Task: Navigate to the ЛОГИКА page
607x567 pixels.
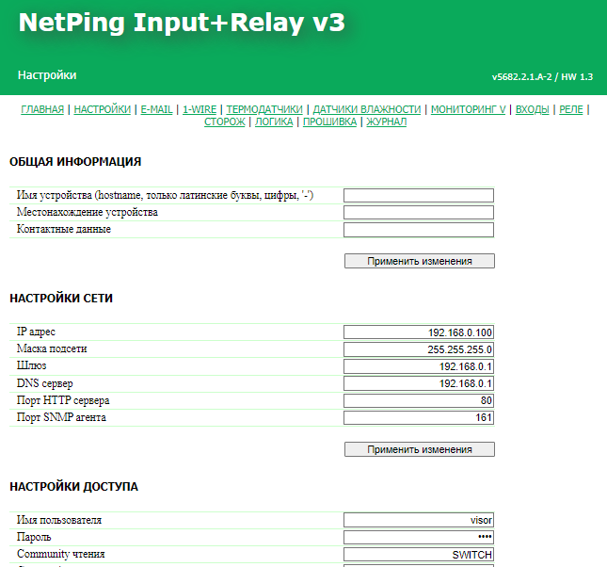Action: (274, 121)
